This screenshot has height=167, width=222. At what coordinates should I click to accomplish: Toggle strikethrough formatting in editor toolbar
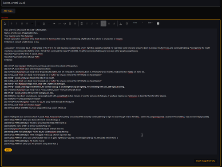(27, 23)
